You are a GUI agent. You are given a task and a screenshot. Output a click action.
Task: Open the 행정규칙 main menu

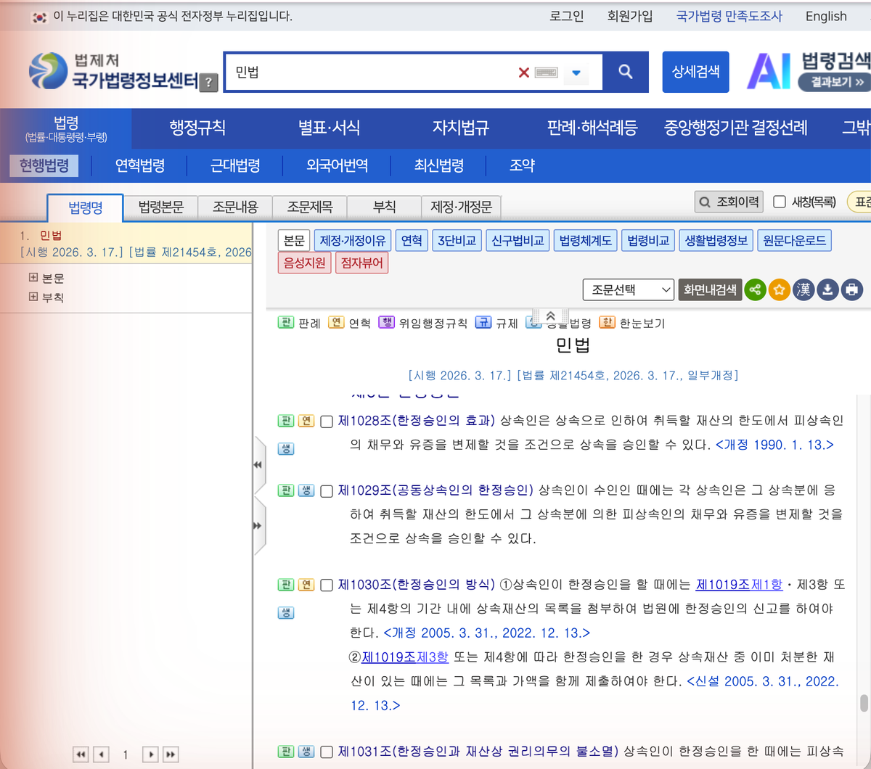(197, 128)
